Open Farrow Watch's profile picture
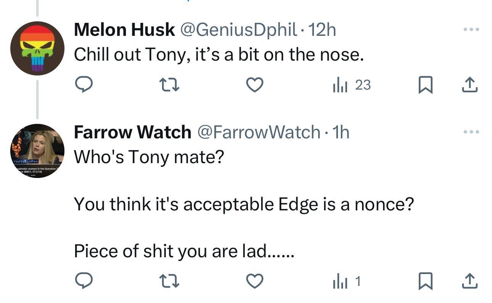The width and height of the screenshot is (492, 303). pyautogui.click(x=36, y=151)
